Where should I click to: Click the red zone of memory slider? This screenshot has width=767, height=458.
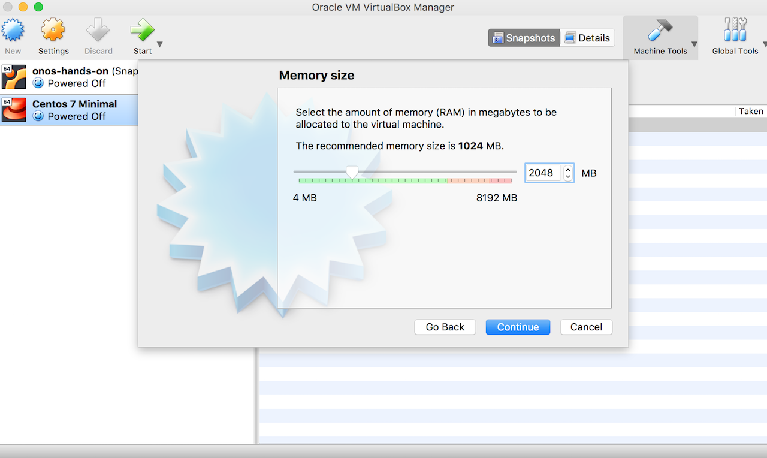[500, 180]
